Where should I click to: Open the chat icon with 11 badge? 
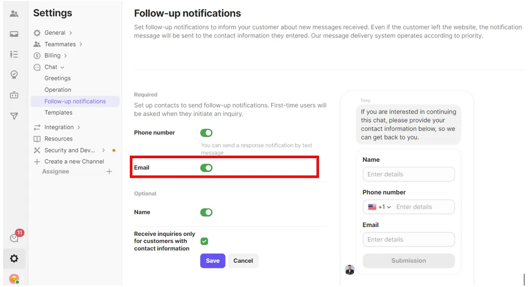point(14,238)
